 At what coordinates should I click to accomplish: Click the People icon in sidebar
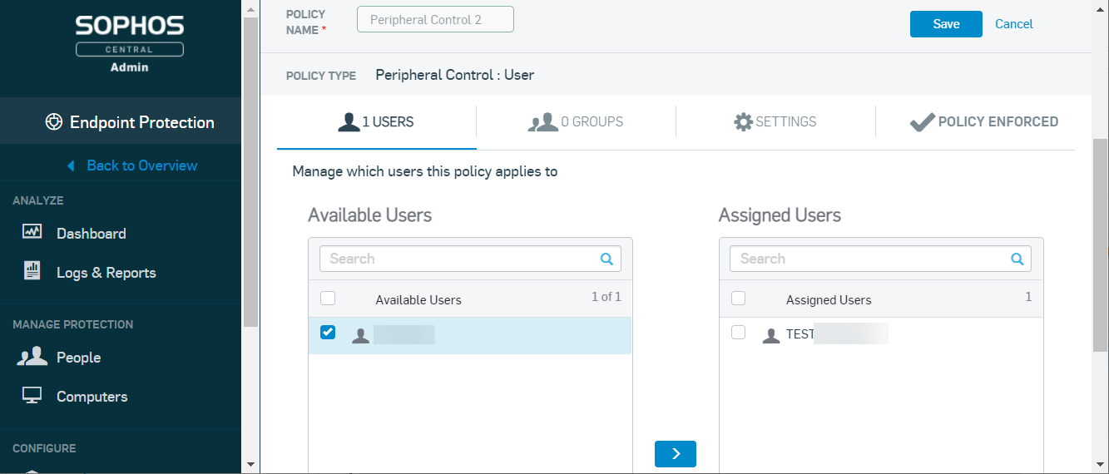pos(32,357)
